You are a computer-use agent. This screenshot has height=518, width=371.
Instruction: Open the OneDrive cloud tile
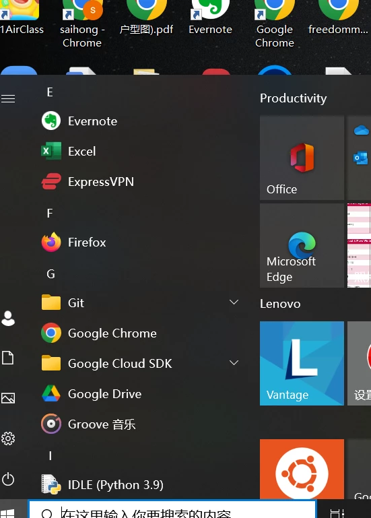(361, 130)
